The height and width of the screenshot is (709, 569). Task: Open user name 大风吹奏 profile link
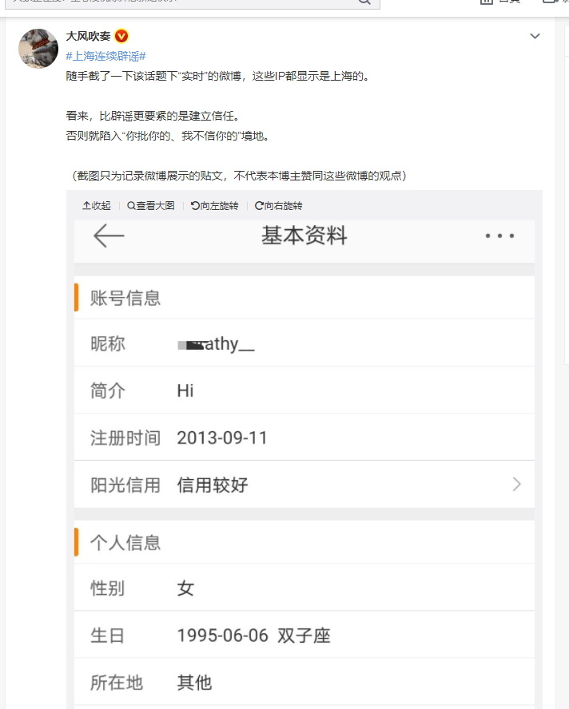point(88,36)
